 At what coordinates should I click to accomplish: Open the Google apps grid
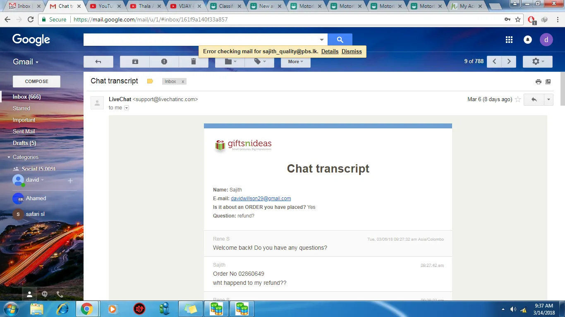pyautogui.click(x=509, y=40)
